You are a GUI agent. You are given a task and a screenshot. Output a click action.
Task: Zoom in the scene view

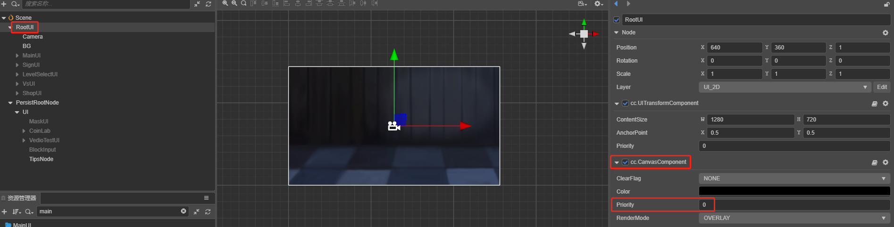click(x=226, y=3)
